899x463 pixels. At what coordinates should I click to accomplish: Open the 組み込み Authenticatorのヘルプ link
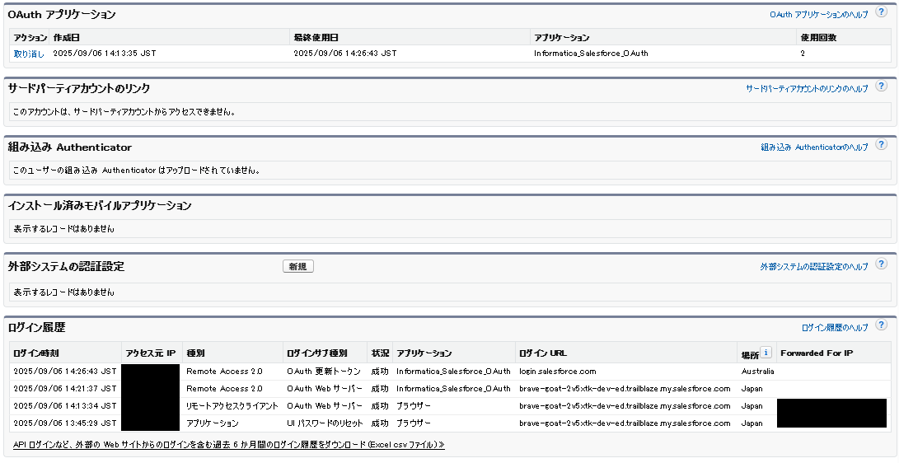tap(814, 147)
